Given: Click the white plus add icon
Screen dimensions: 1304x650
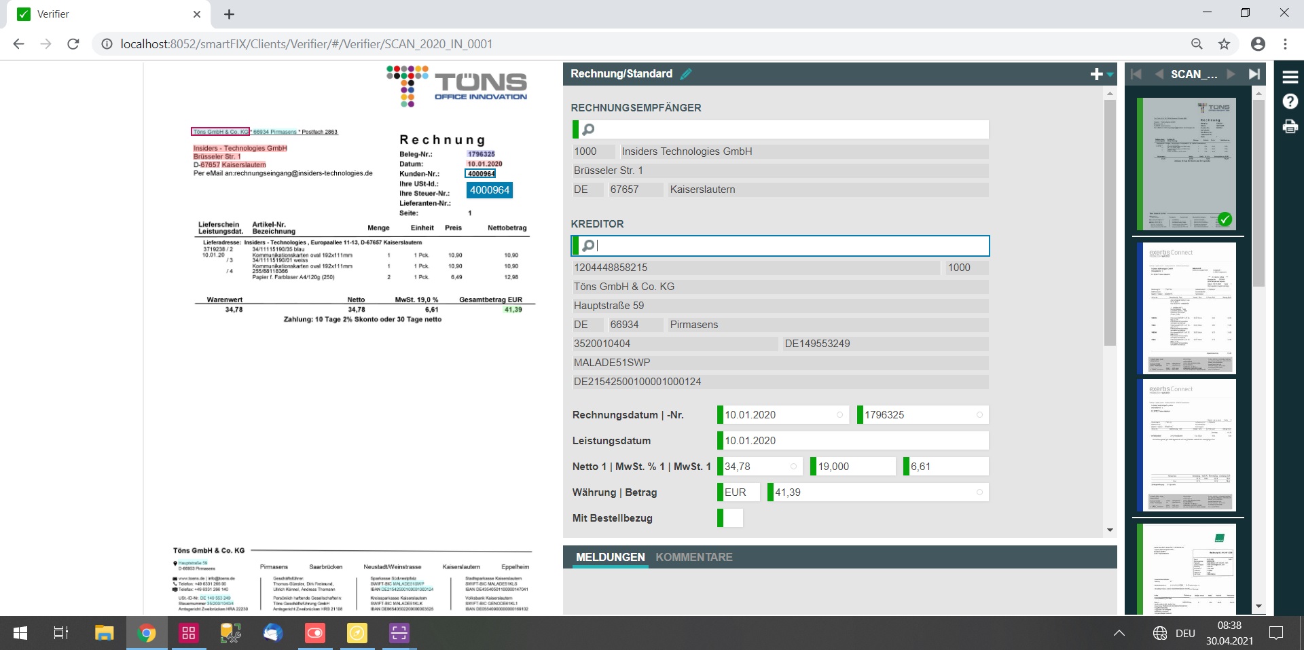Looking at the screenshot, I should 1095,74.
